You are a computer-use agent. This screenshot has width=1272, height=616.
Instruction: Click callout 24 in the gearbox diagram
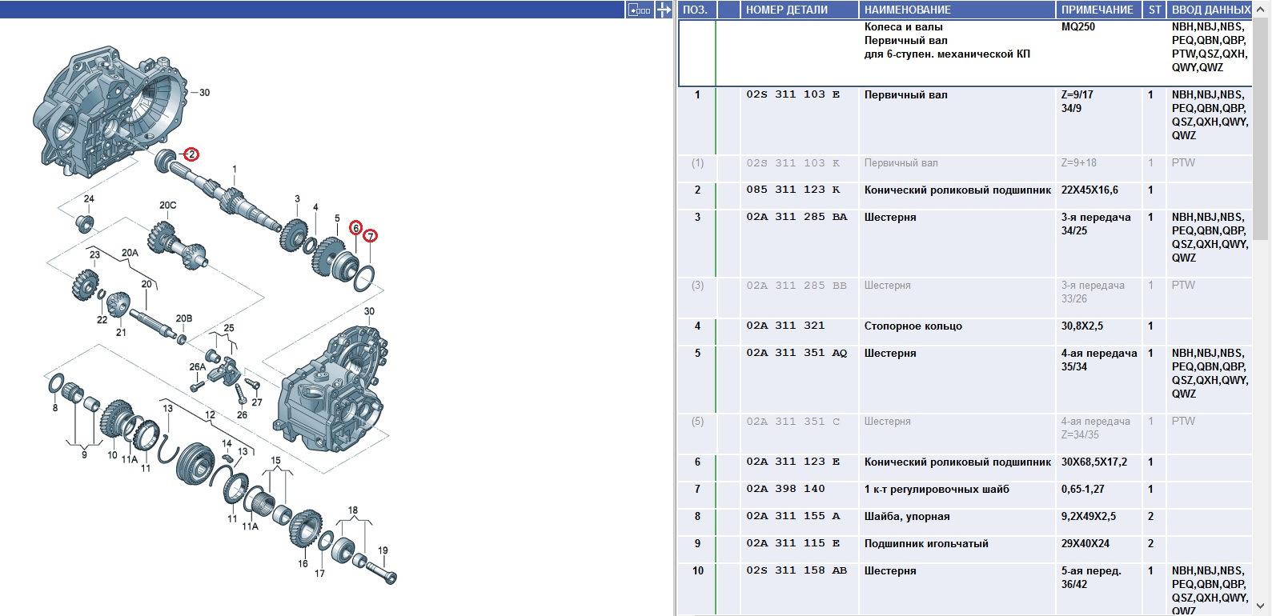(x=89, y=199)
